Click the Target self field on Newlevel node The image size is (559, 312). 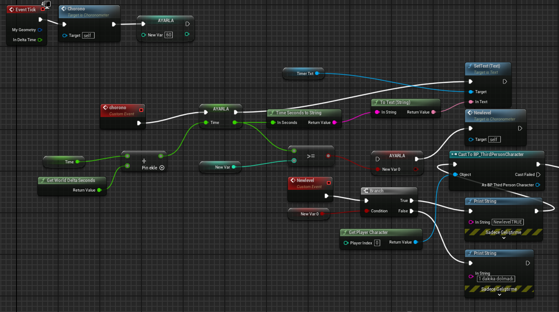[x=494, y=140]
